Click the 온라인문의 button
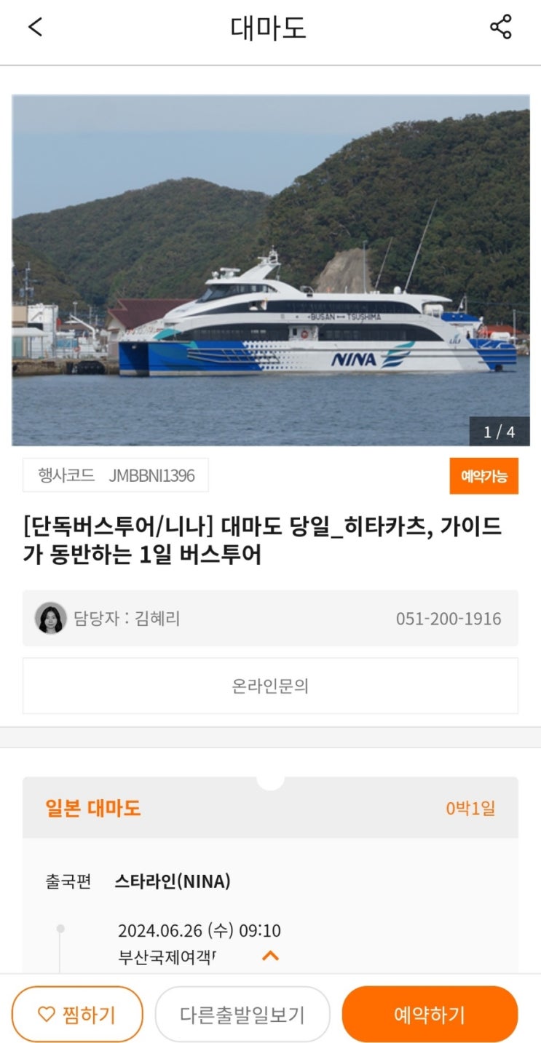541x1043 pixels. pos(270,686)
